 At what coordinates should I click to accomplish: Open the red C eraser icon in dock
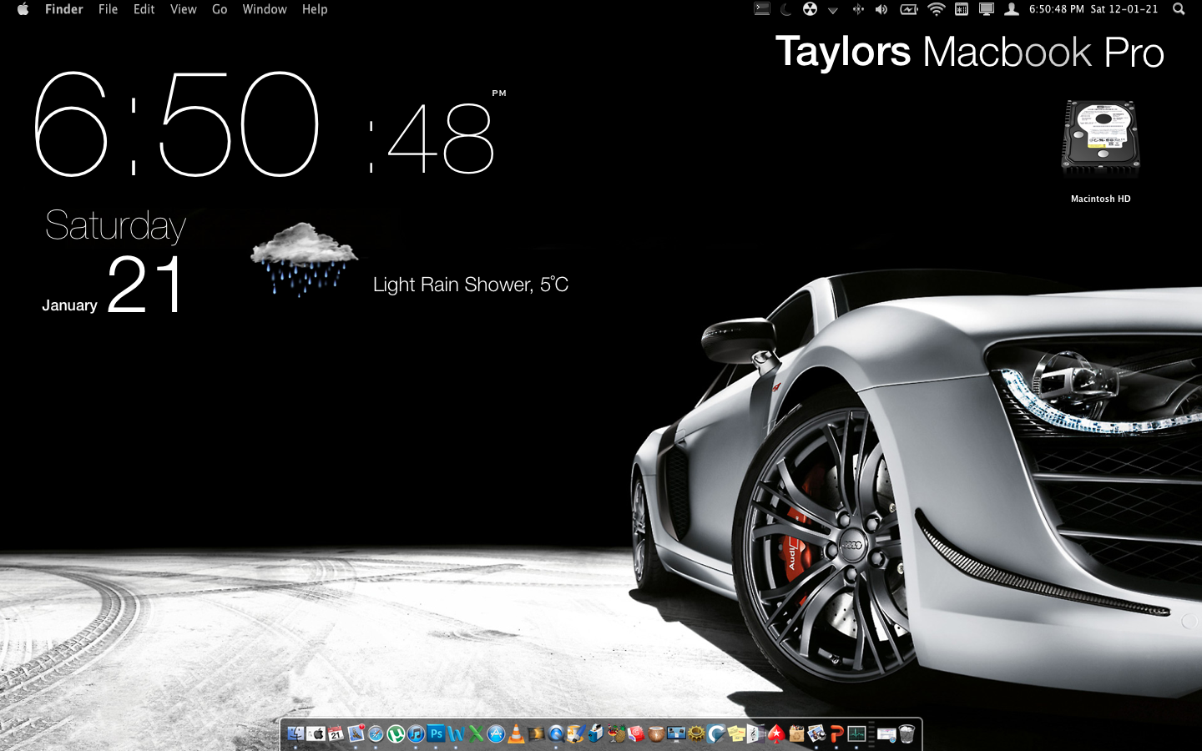(636, 733)
